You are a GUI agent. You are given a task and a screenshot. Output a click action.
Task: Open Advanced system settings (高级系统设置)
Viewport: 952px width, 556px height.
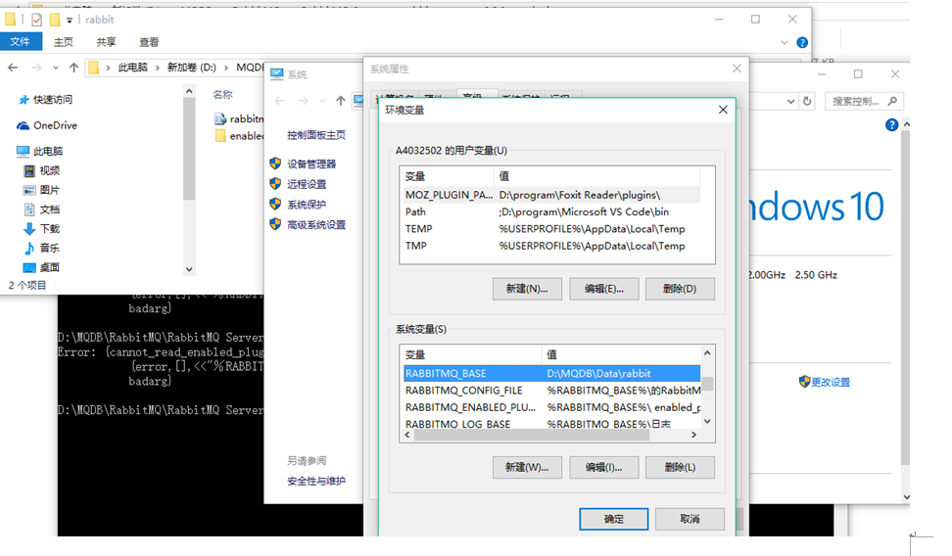pos(308,224)
